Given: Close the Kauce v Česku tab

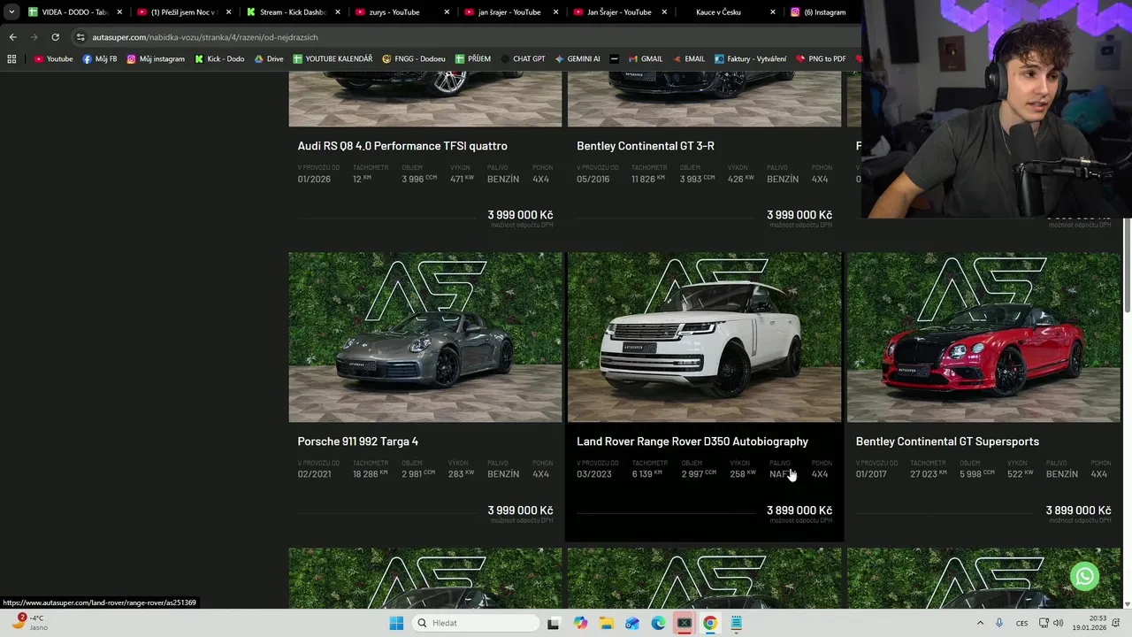Looking at the screenshot, I should [x=773, y=12].
